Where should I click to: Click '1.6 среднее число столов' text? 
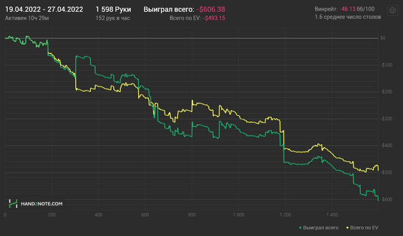point(348,17)
